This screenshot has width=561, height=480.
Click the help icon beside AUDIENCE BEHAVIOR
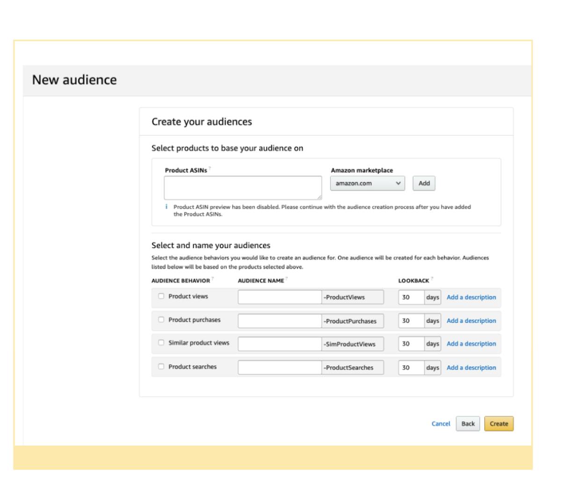213,279
